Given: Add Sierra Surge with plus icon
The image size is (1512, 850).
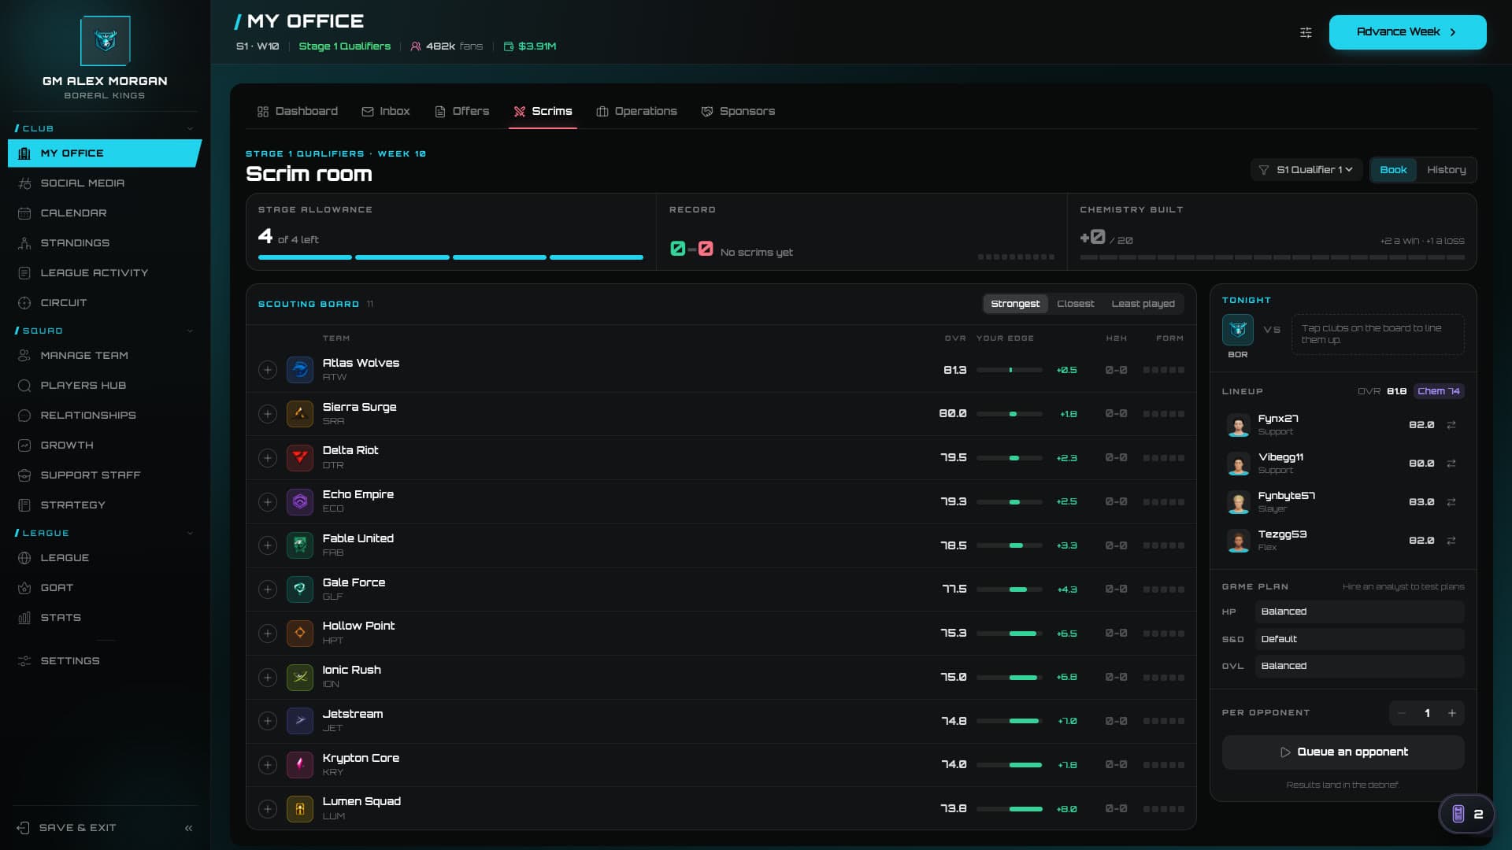Looking at the screenshot, I should pyautogui.click(x=268, y=414).
